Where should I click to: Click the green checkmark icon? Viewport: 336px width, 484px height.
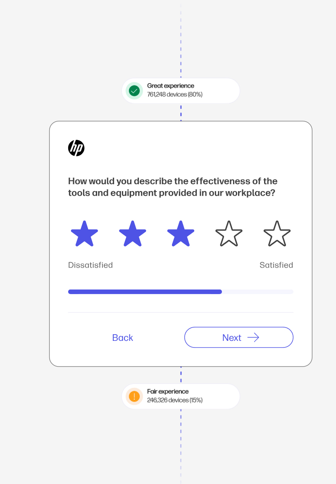pos(134,91)
